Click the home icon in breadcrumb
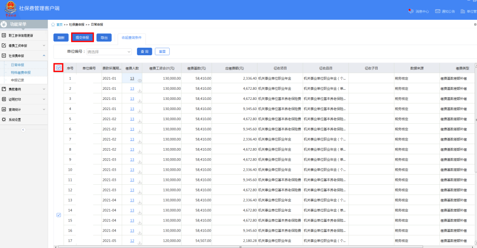The image size is (477, 248). pyautogui.click(x=53, y=24)
